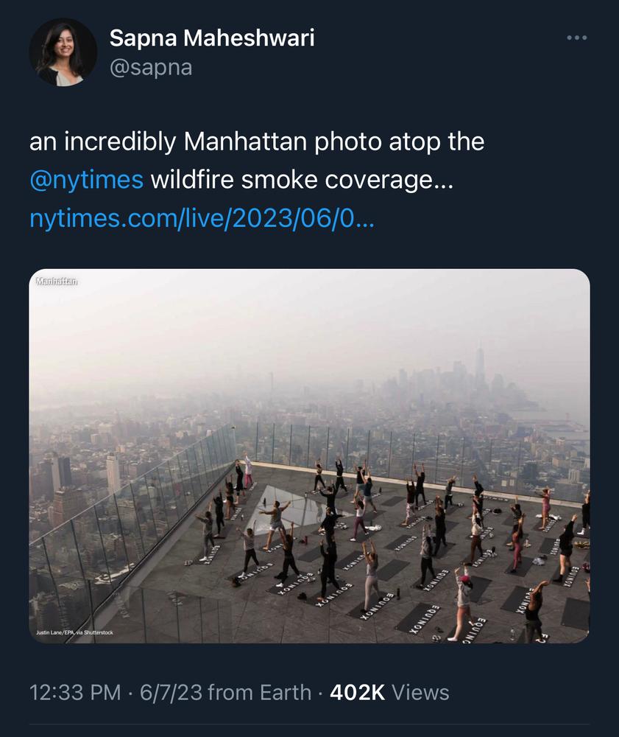Click the glass triangle floor in the photo

coord(287,504)
